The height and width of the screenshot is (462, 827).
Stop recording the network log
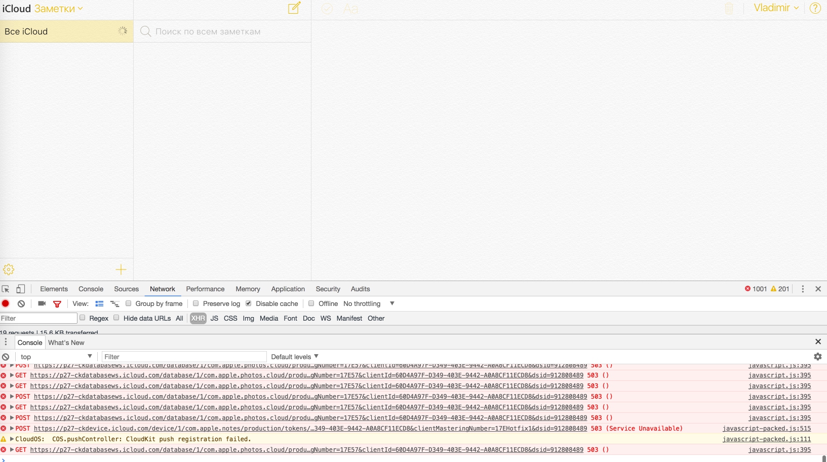[6, 303]
